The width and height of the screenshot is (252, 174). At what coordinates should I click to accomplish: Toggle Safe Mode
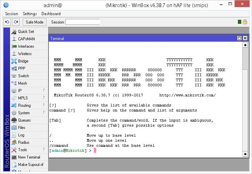(x=35, y=22)
